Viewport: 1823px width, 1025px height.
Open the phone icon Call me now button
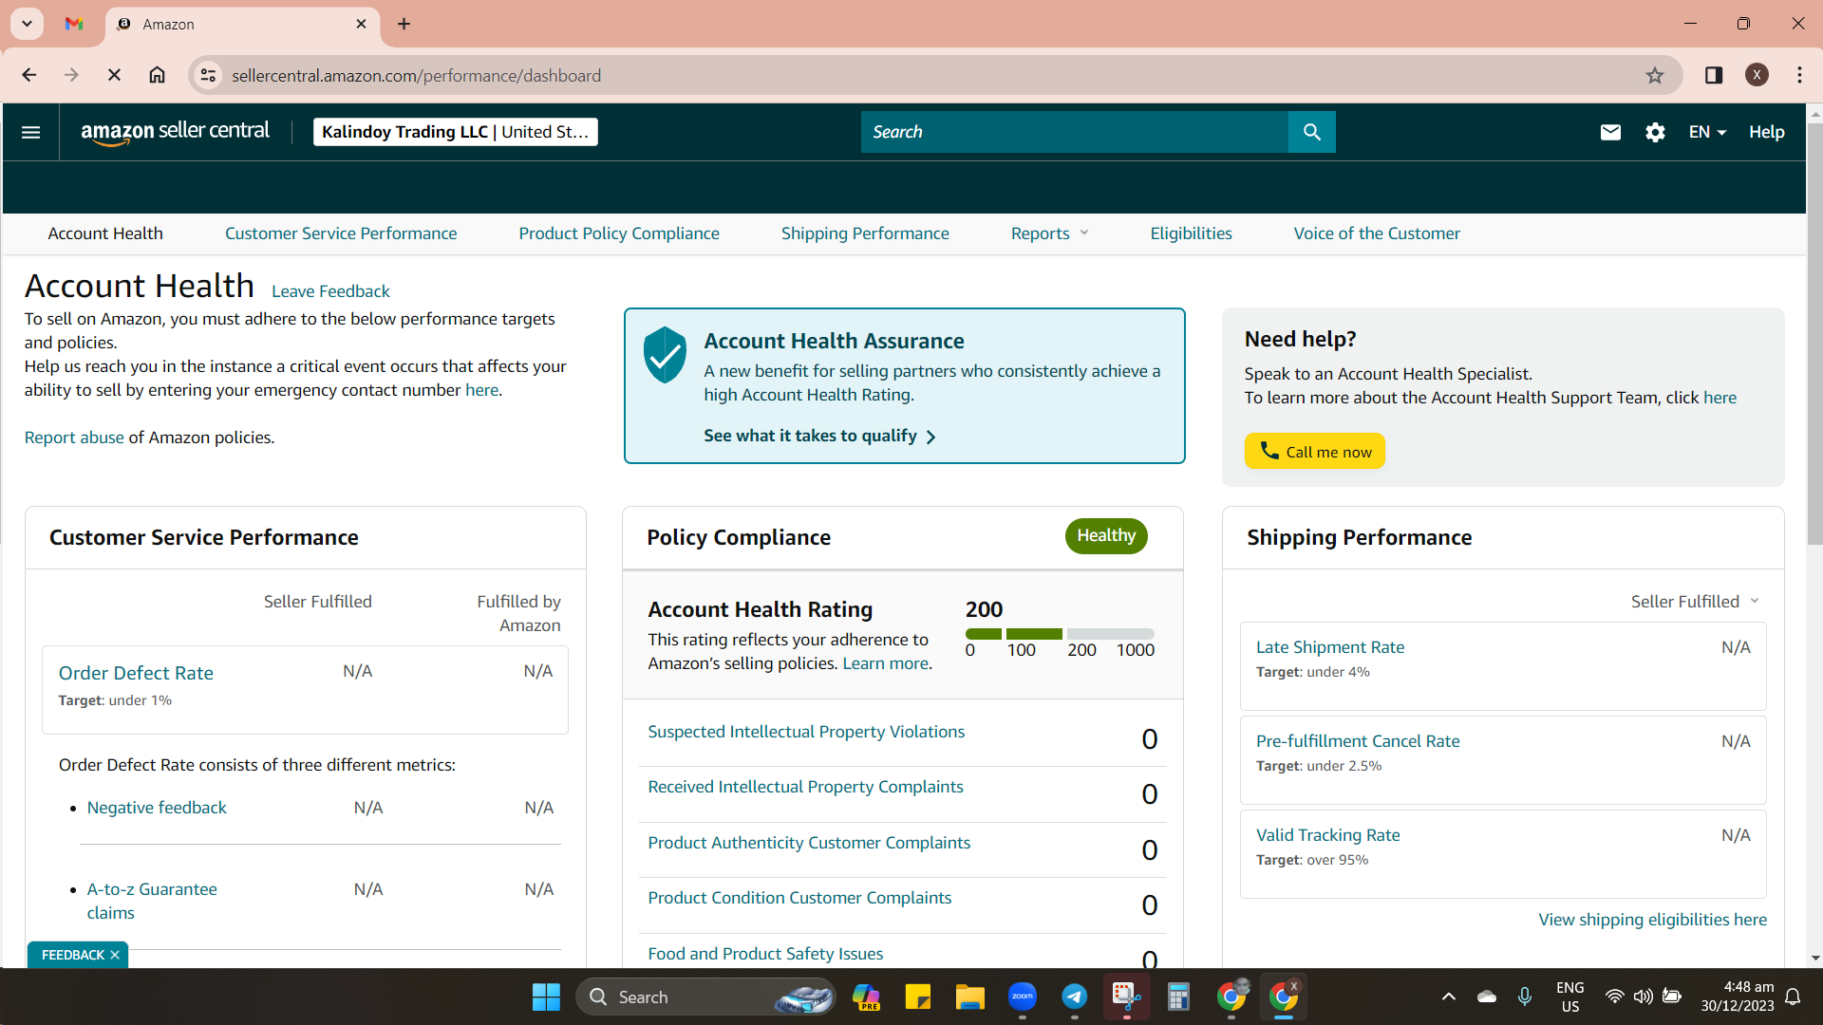[x=1314, y=451]
